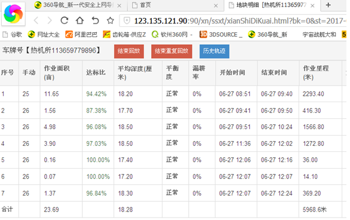
Task: Go back with the browser back arrow
Action: tap(36, 21)
